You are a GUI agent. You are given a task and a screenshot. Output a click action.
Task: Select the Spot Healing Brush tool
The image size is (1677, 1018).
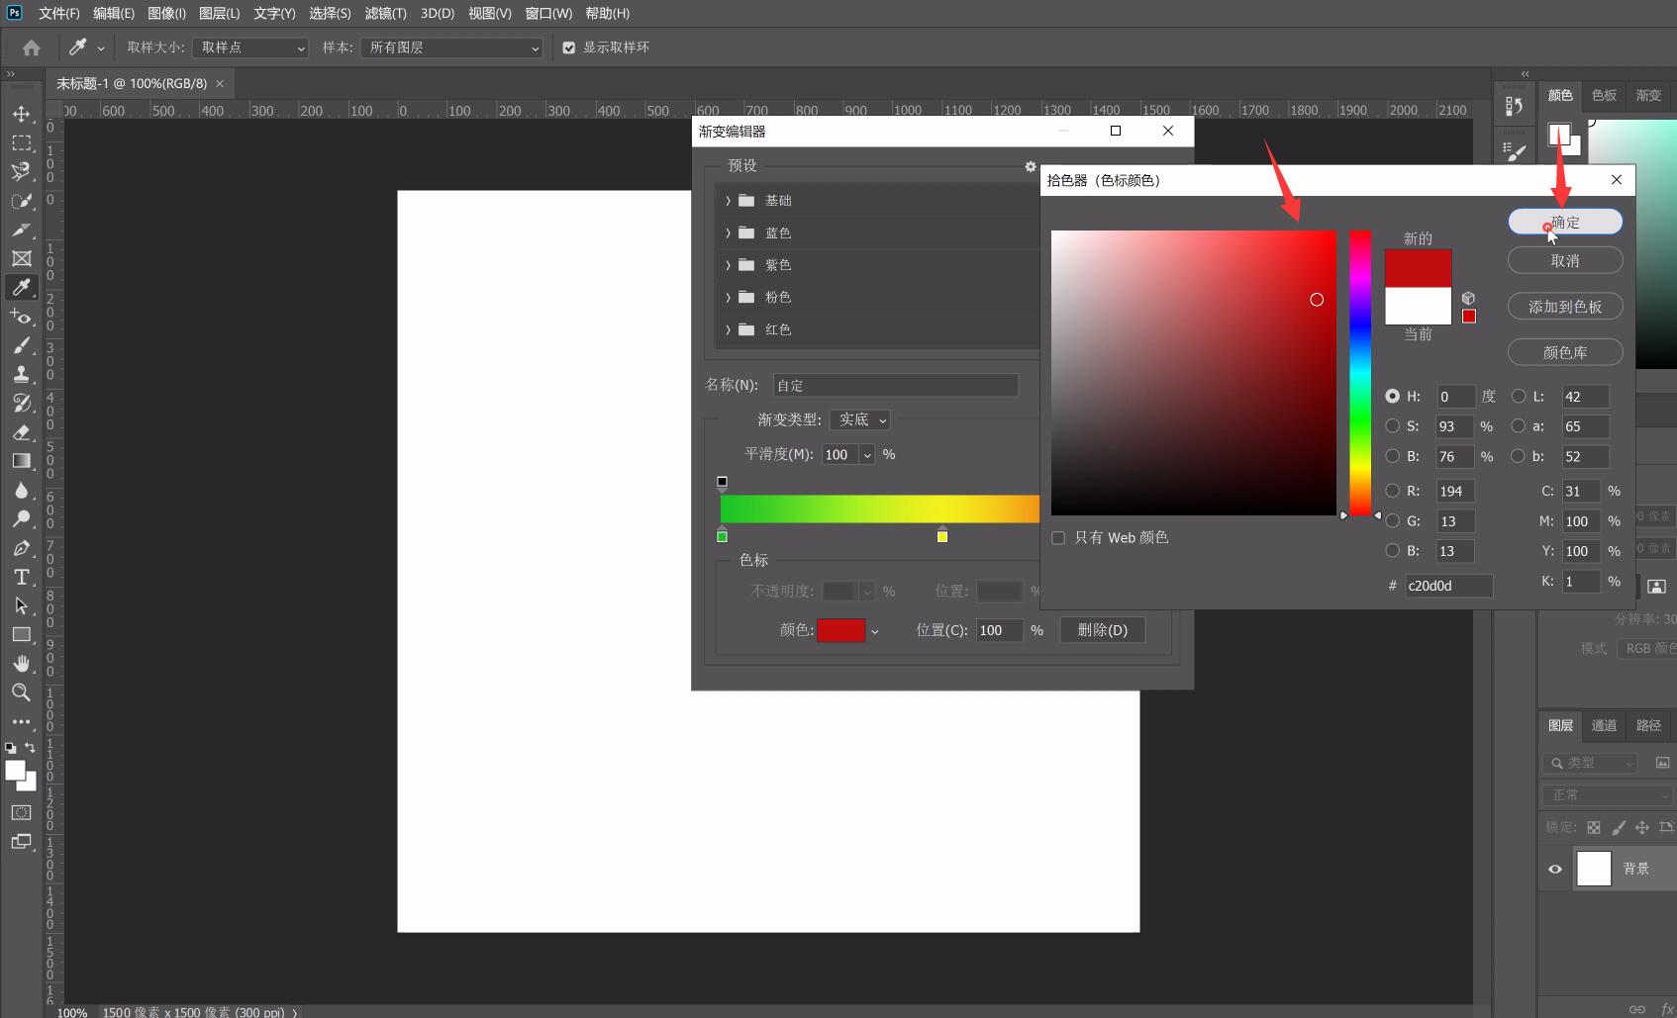tap(21, 316)
